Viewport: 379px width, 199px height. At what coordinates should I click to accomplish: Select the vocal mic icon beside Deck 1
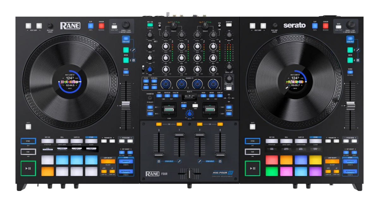134,50
